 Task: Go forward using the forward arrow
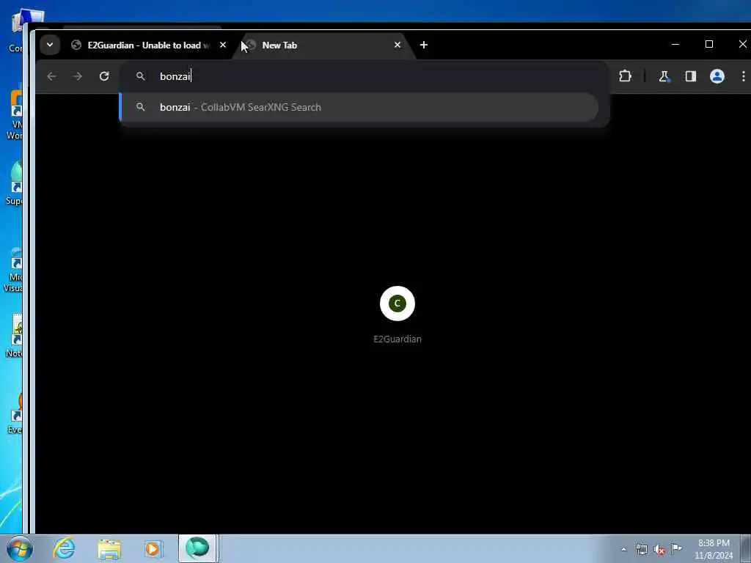[x=78, y=76]
